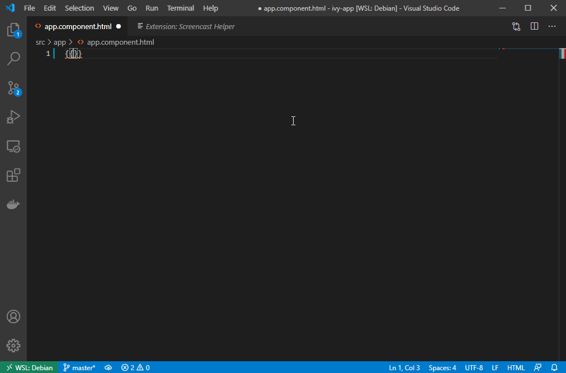Split the editor using the split icon

point(534,26)
